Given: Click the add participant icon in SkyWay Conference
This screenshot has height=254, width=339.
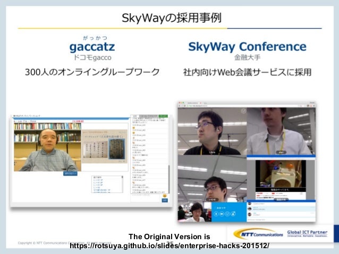Looking at the screenshot, I should [x=233, y=214].
